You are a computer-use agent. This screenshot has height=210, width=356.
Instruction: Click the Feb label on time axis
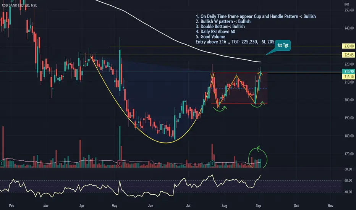11,206
